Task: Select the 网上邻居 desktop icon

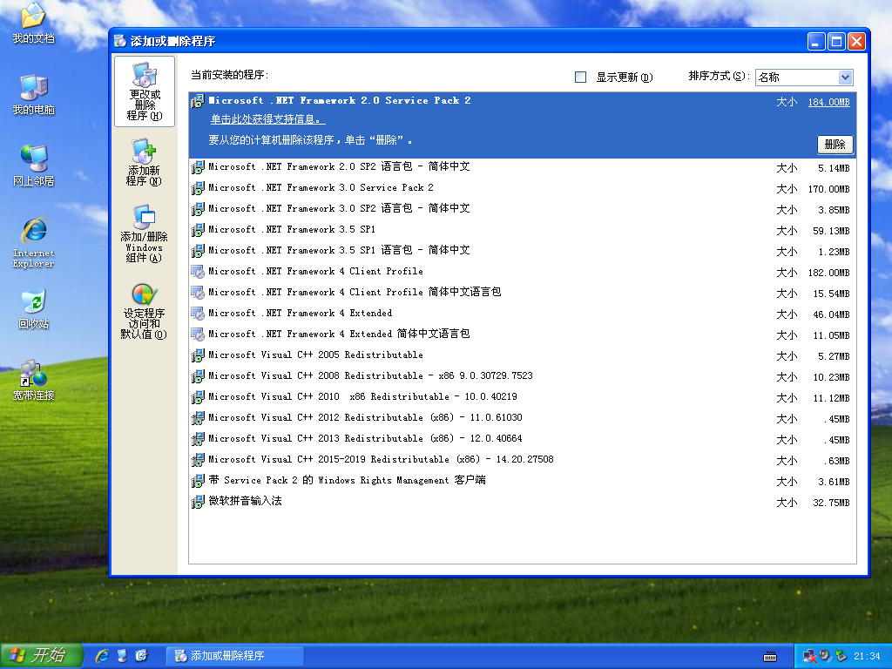Action: pos(34,166)
